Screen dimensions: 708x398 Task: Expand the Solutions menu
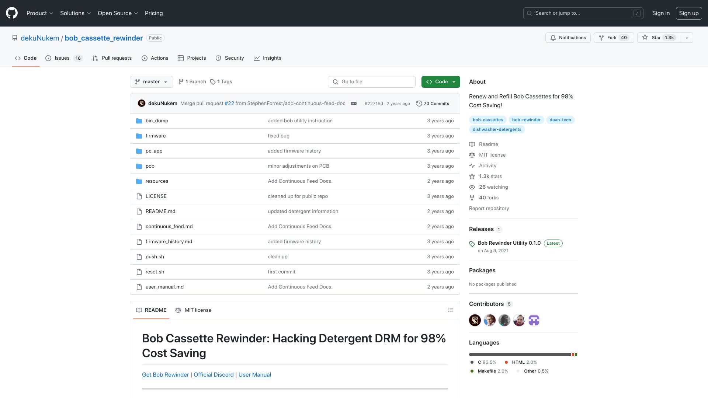(x=75, y=13)
